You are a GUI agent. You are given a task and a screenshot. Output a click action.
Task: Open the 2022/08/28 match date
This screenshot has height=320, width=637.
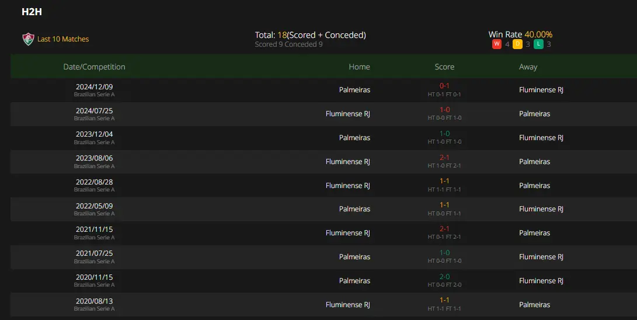94,182
